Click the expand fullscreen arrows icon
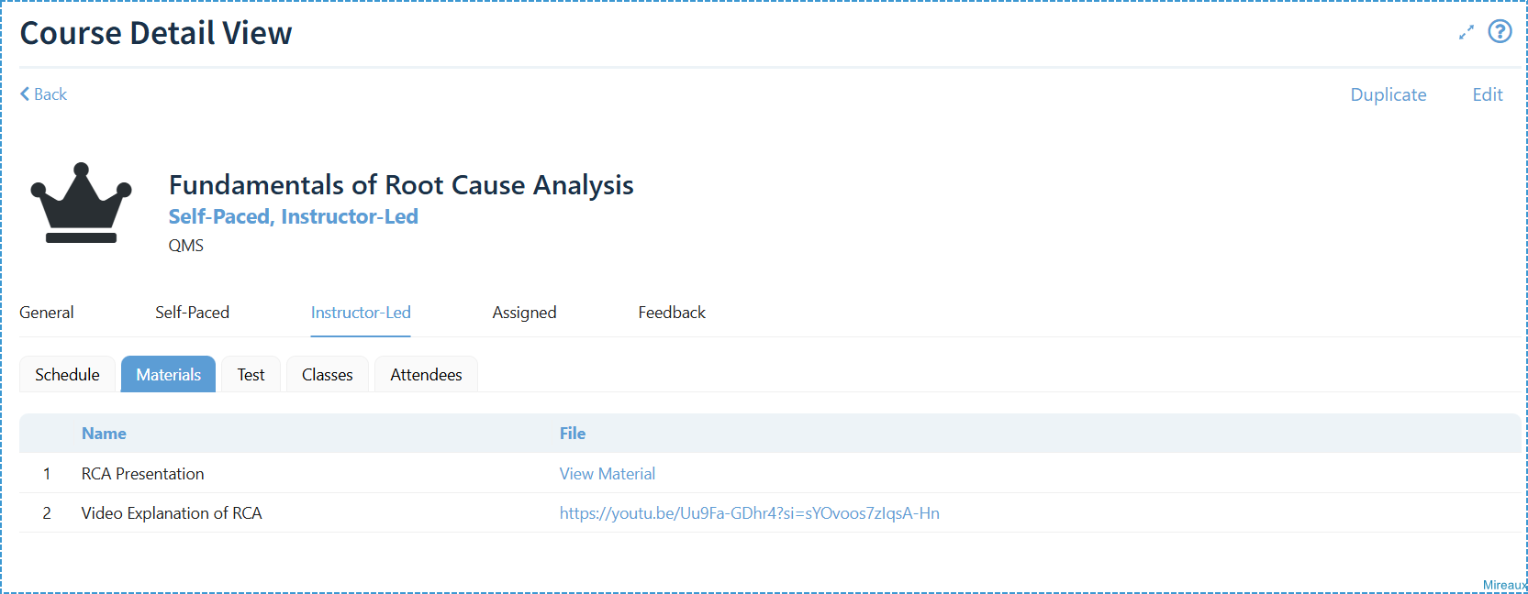The width and height of the screenshot is (1528, 594). (1467, 32)
